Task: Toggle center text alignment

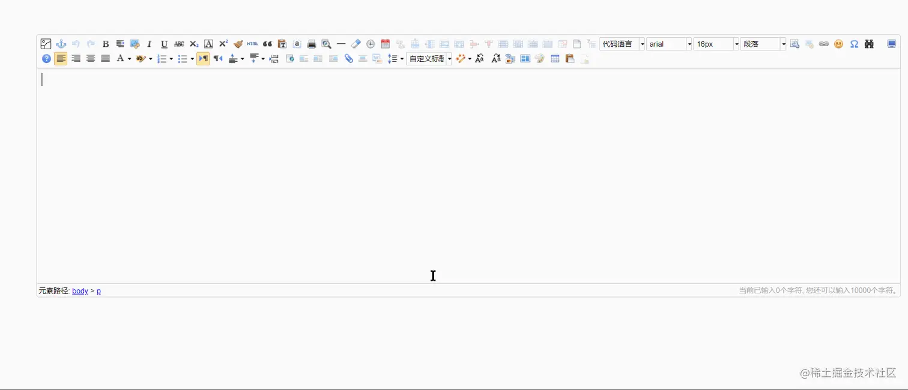Action: pyautogui.click(x=91, y=58)
